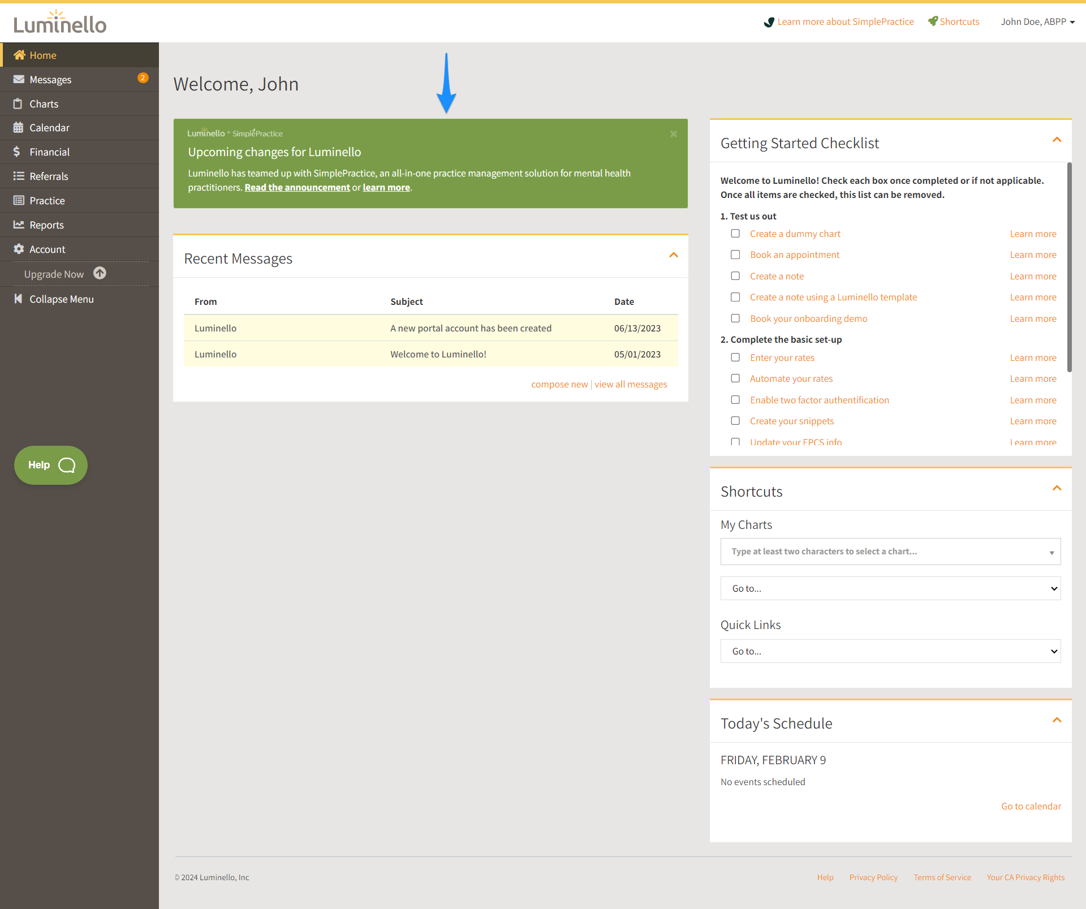Check the Enter your rates box
This screenshot has width=1086, height=909.
735,357
